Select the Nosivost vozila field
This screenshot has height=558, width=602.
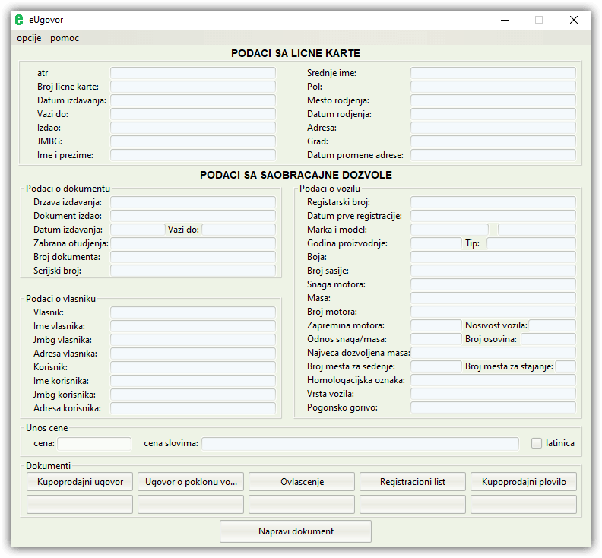point(553,325)
